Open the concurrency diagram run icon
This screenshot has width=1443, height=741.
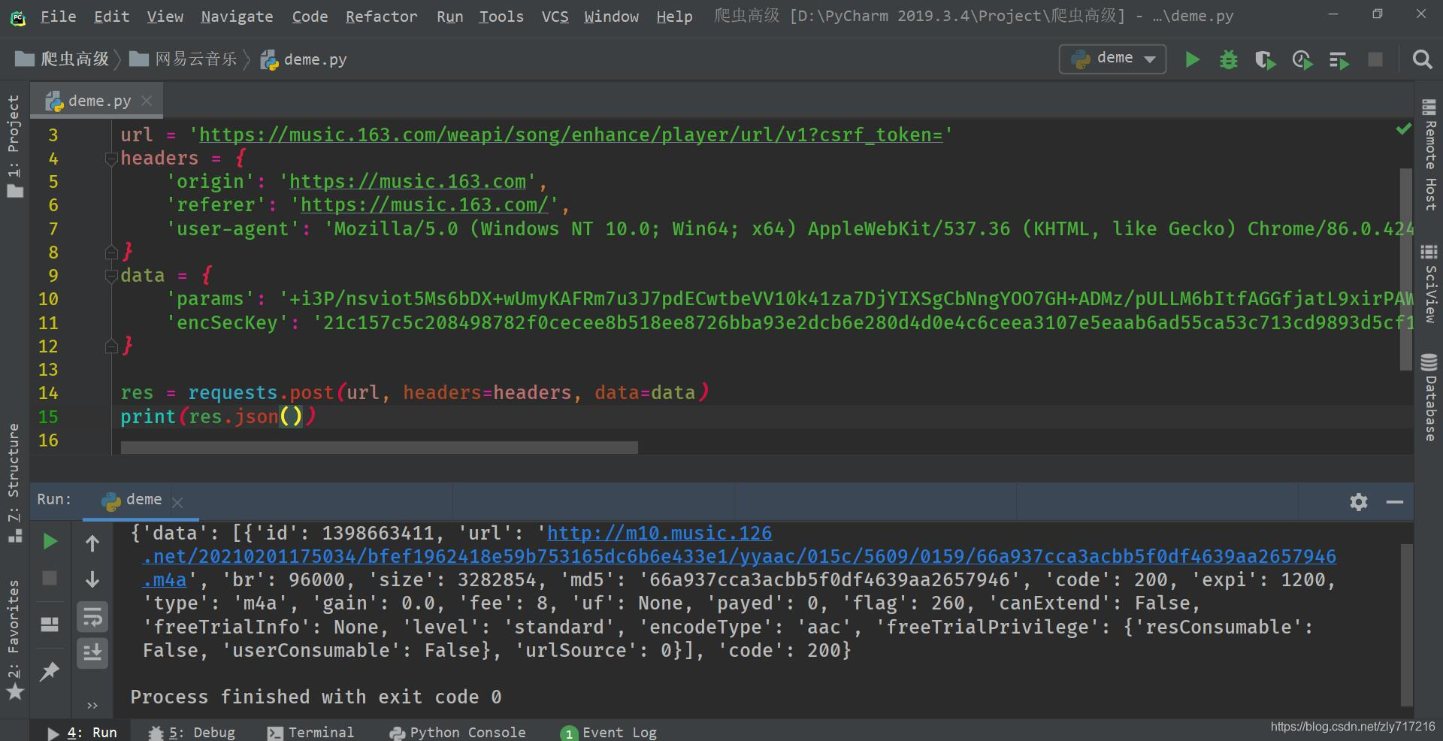[x=1339, y=60]
